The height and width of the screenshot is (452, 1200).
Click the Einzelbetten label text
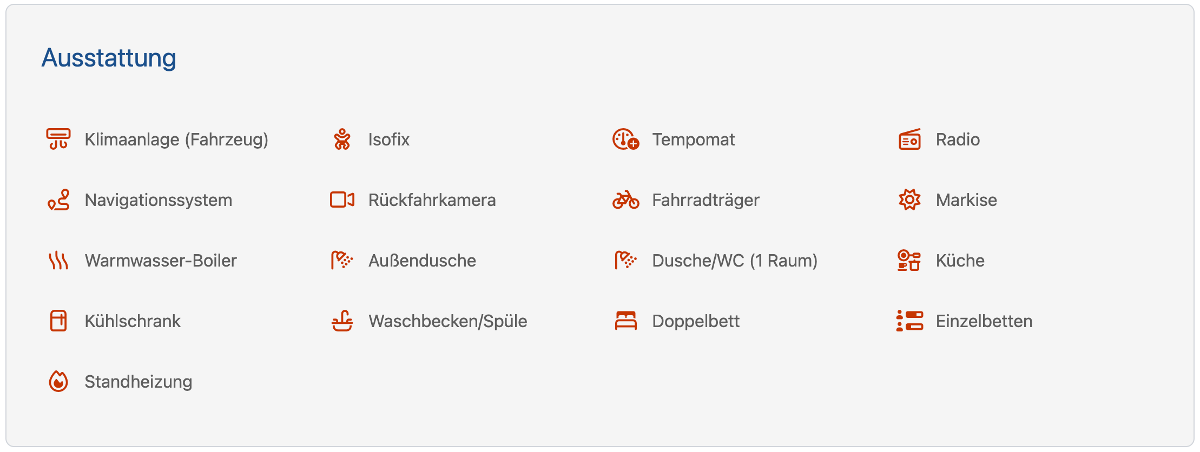pyautogui.click(x=984, y=321)
